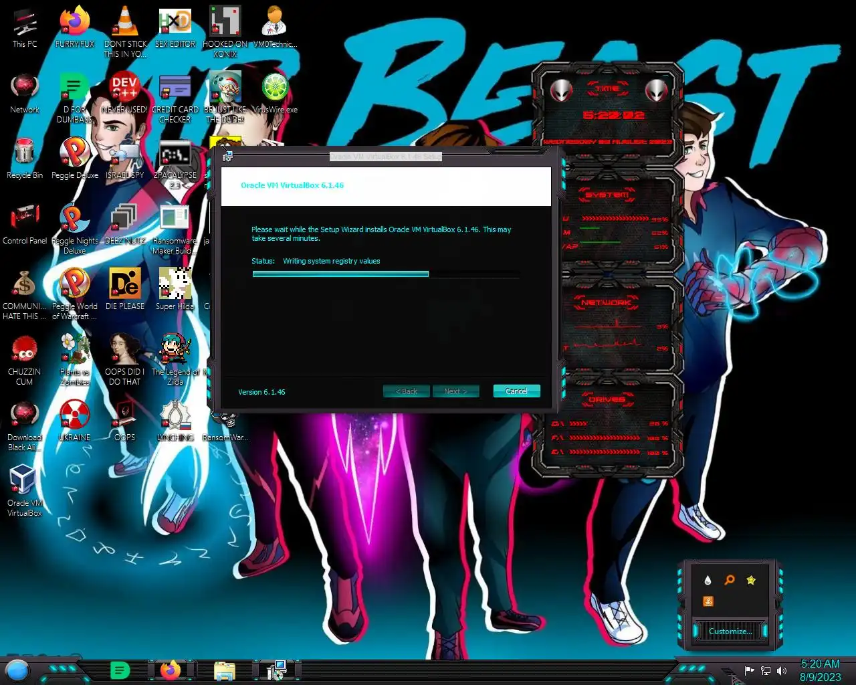The height and width of the screenshot is (685, 856).
Task: Click the "Version 6.1.46" label
Action: pos(261,392)
